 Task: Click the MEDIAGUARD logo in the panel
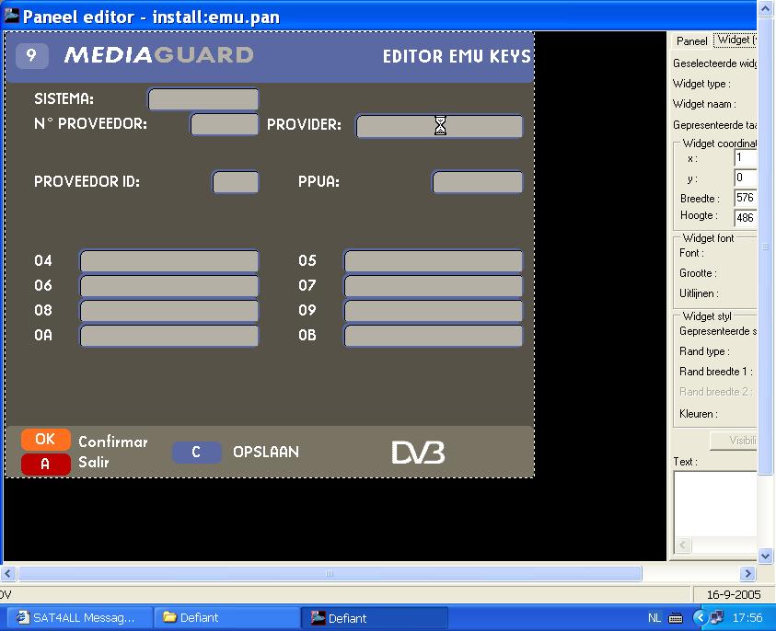(159, 55)
